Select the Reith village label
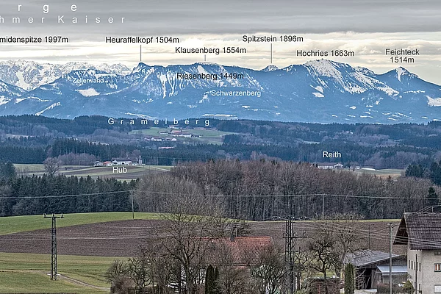Viewport: 441px width, 294px height. pos(331,154)
